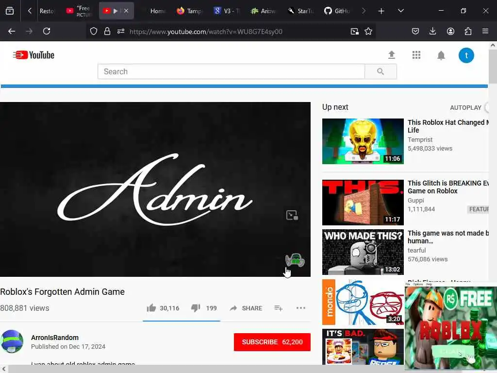Image resolution: width=497 pixels, height=373 pixels.
Task: Share the video
Action: [x=246, y=308]
